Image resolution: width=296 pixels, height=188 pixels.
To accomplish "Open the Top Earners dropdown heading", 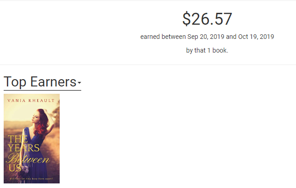I will (x=42, y=82).
